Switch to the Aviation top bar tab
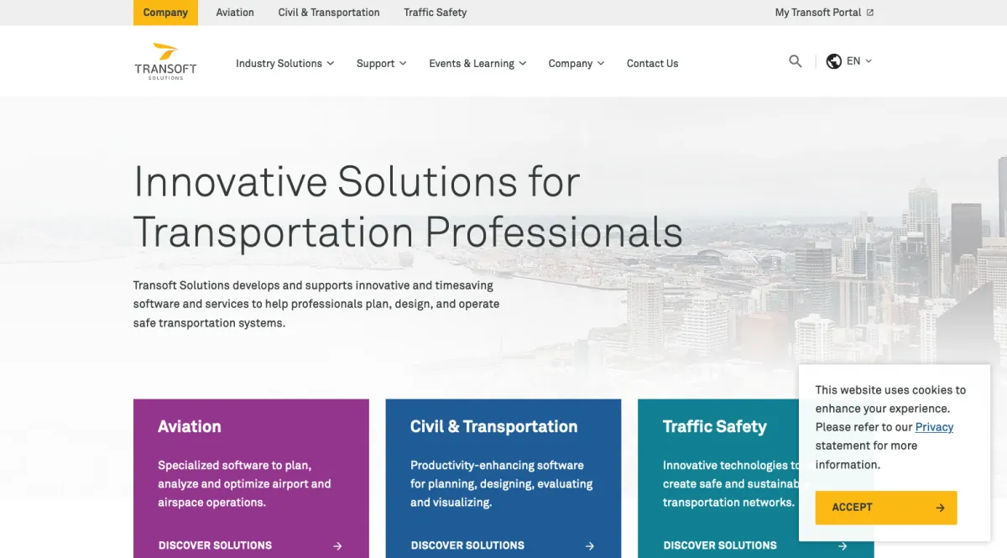 click(235, 13)
